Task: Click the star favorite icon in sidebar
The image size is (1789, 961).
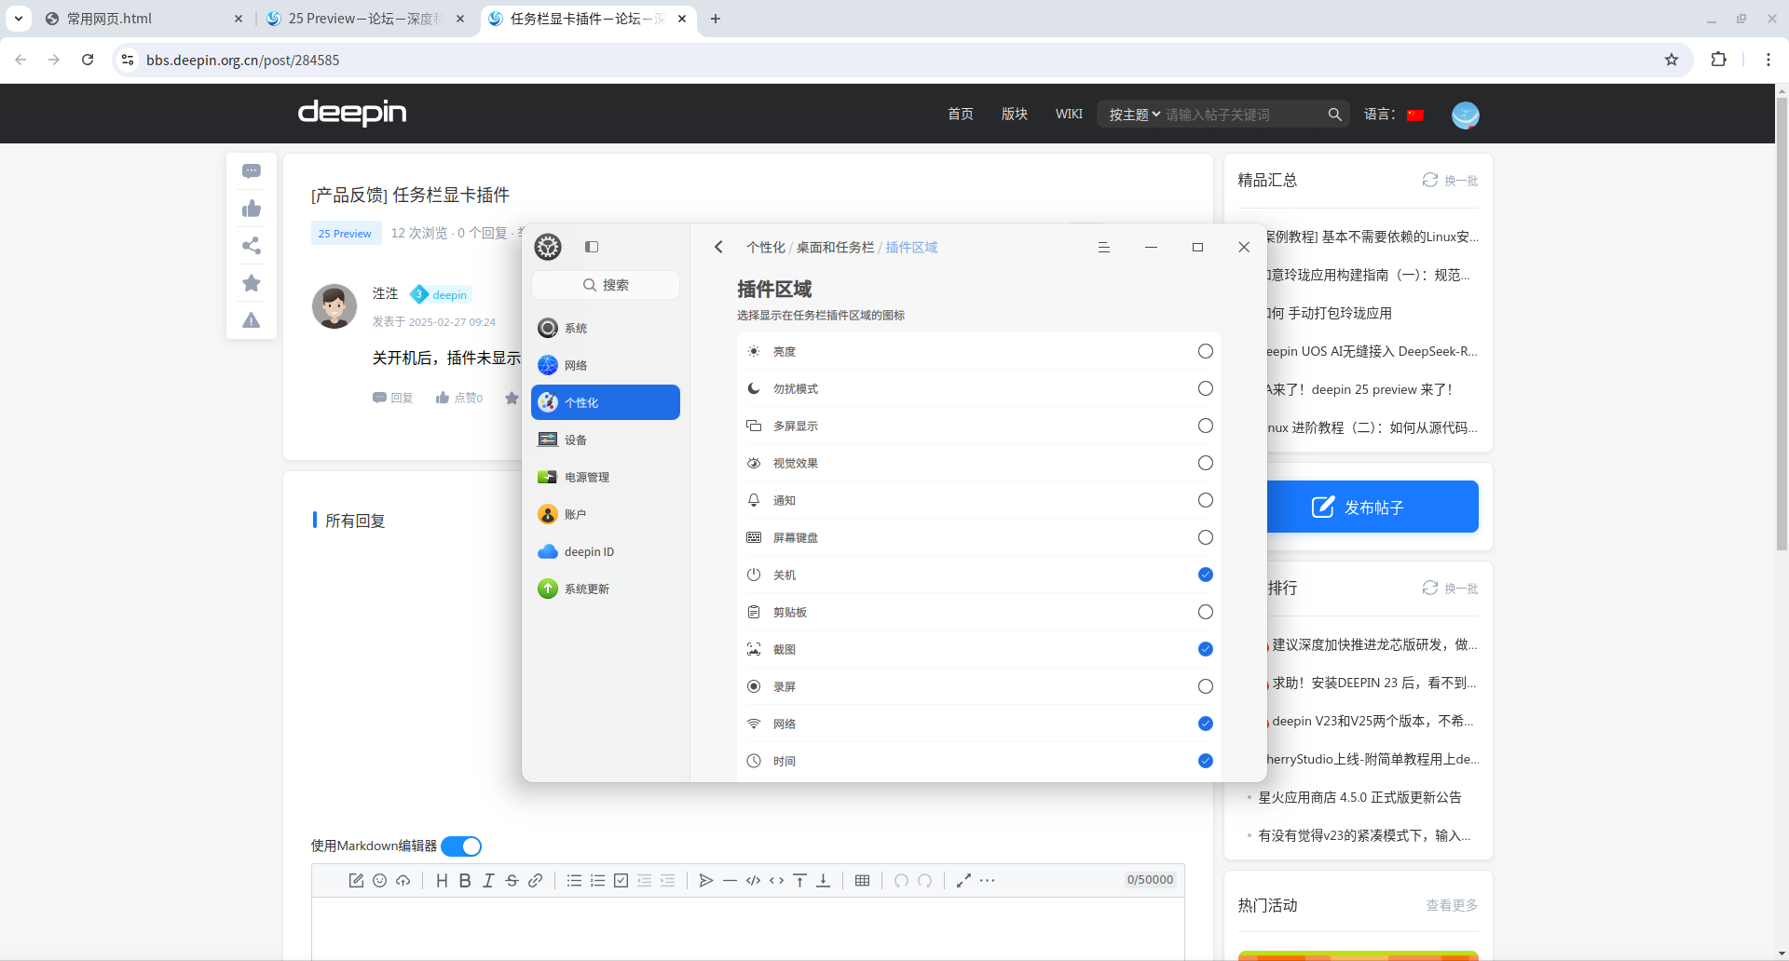Action: [252, 283]
